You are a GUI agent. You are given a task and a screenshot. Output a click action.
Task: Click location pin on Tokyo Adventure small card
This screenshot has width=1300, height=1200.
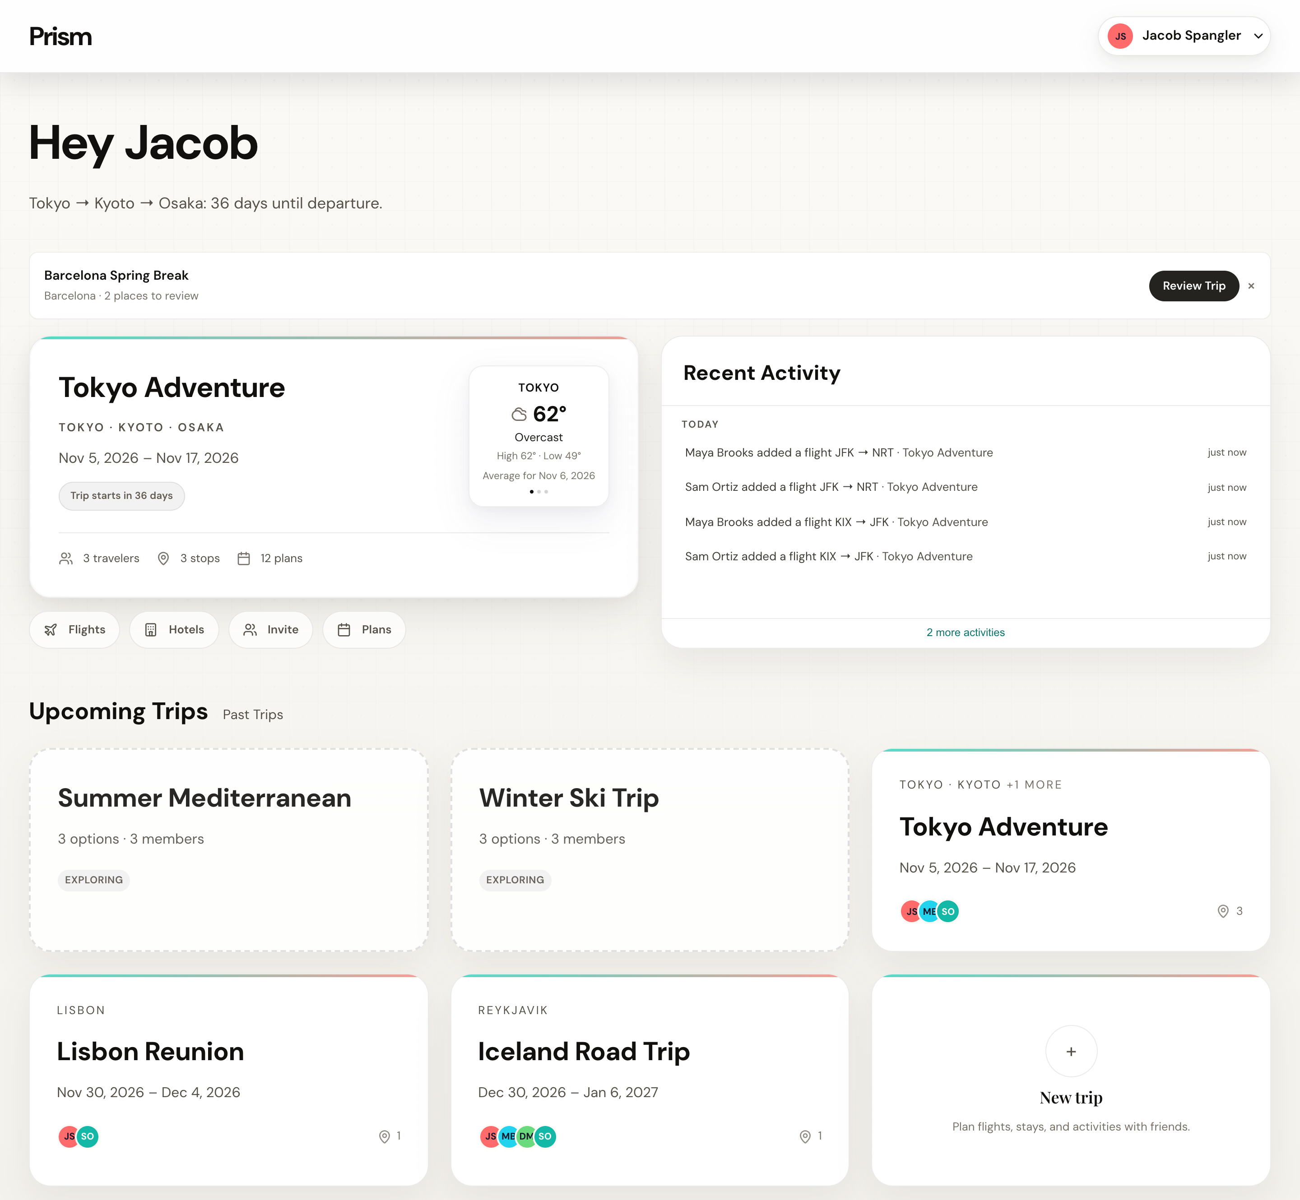[x=1223, y=911]
